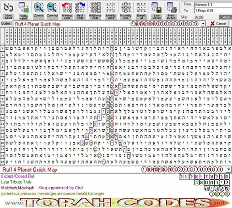
Task: Unmark all highlighted letters
Action: [141, 10]
